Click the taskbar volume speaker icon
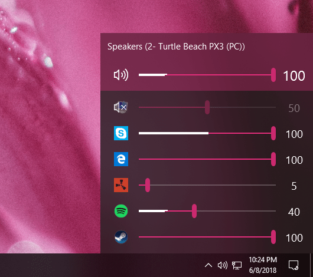313x277 pixels. pos(223,265)
